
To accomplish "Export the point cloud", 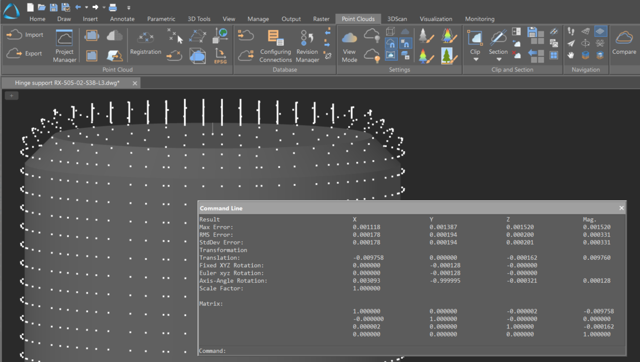I will coord(25,54).
